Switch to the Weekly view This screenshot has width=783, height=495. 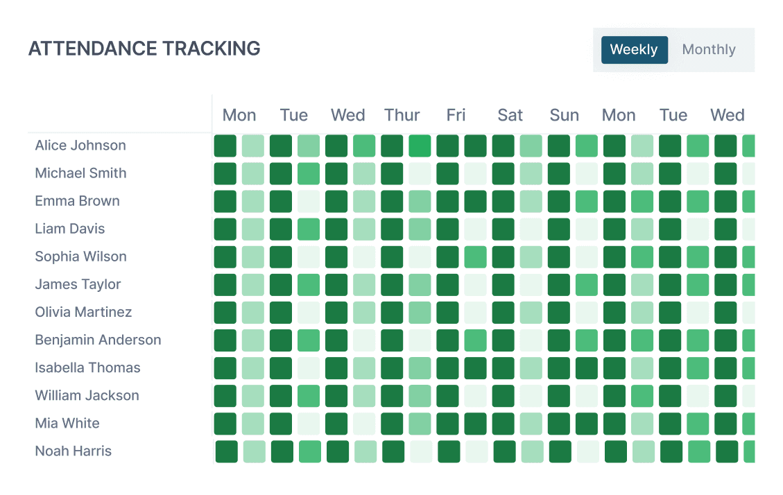point(634,50)
